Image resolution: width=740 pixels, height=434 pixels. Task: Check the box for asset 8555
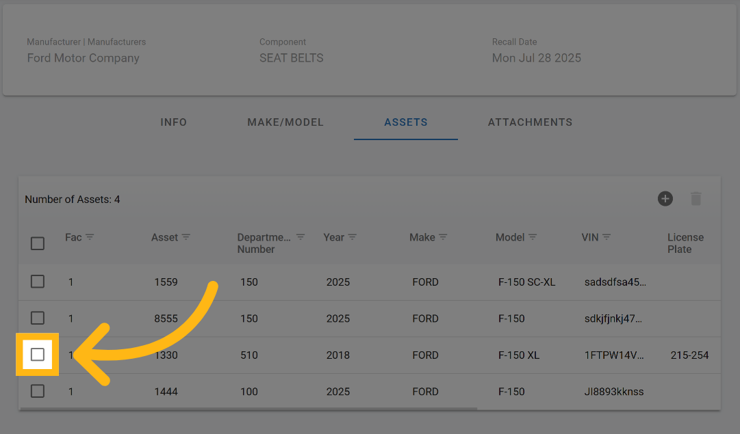coord(38,318)
